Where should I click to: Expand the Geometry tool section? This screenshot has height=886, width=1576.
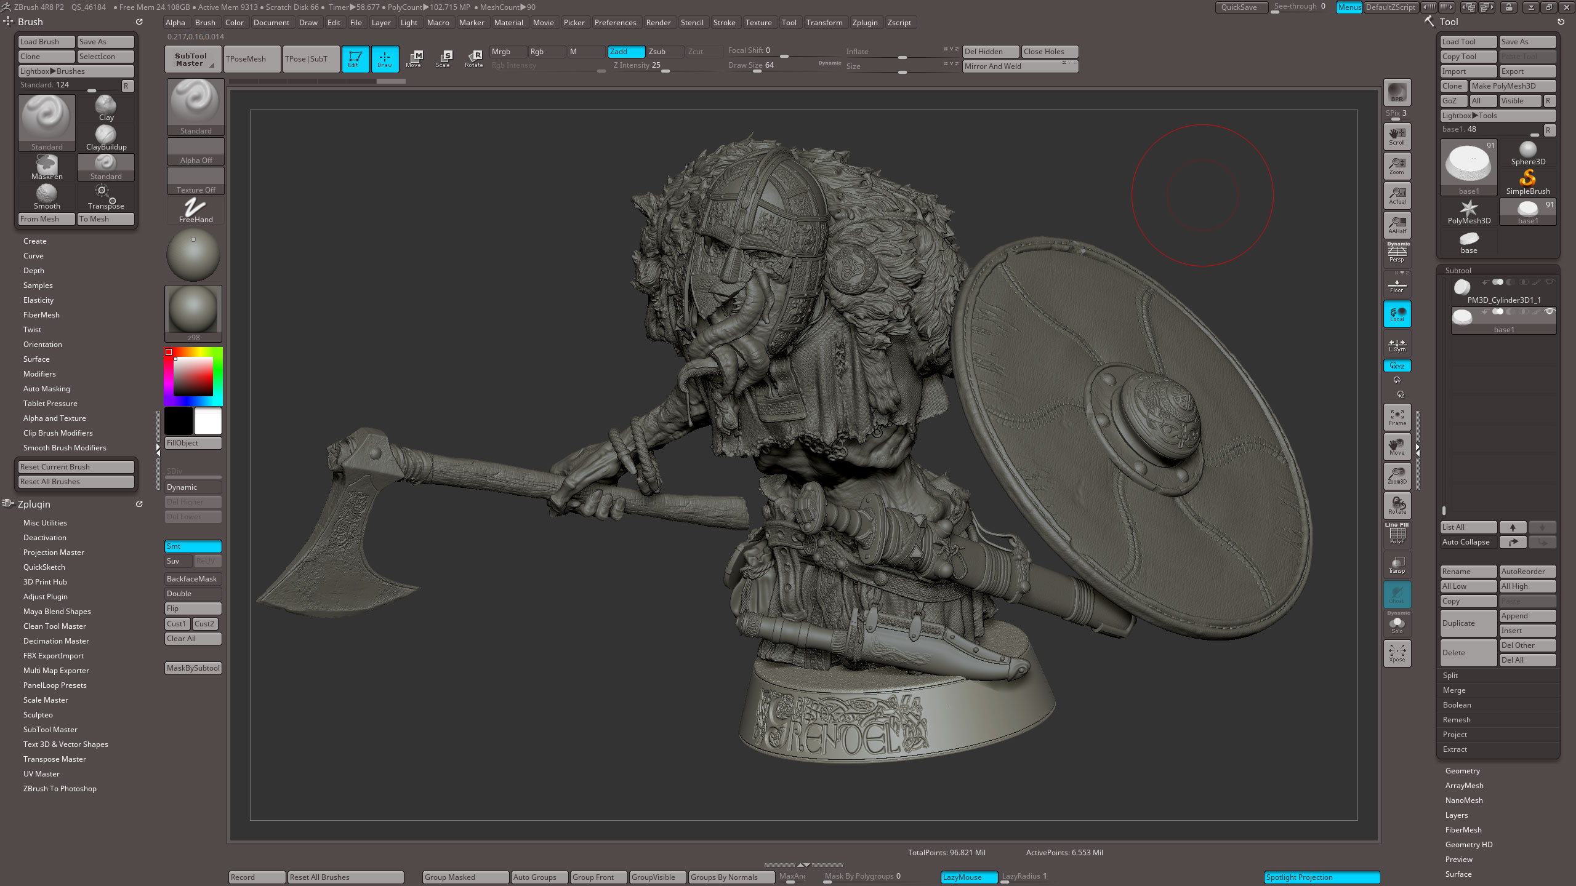[x=1462, y=771]
